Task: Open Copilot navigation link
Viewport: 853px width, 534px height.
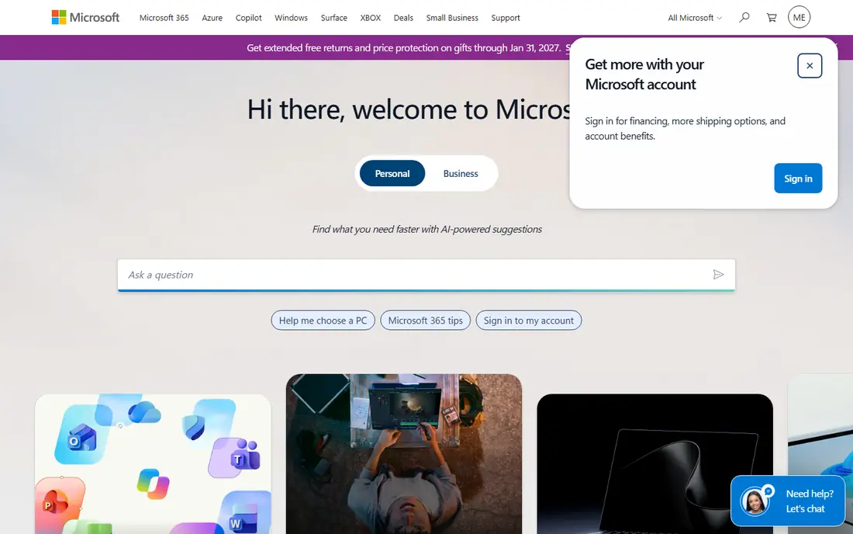Action: (x=249, y=18)
